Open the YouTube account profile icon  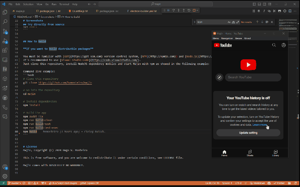point(284,45)
